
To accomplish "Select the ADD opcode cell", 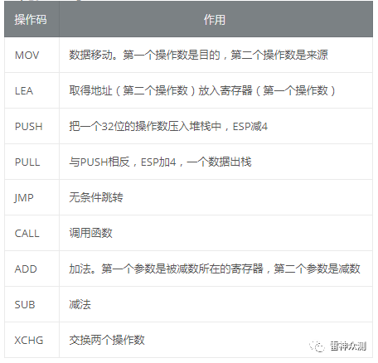I will [x=31, y=269].
